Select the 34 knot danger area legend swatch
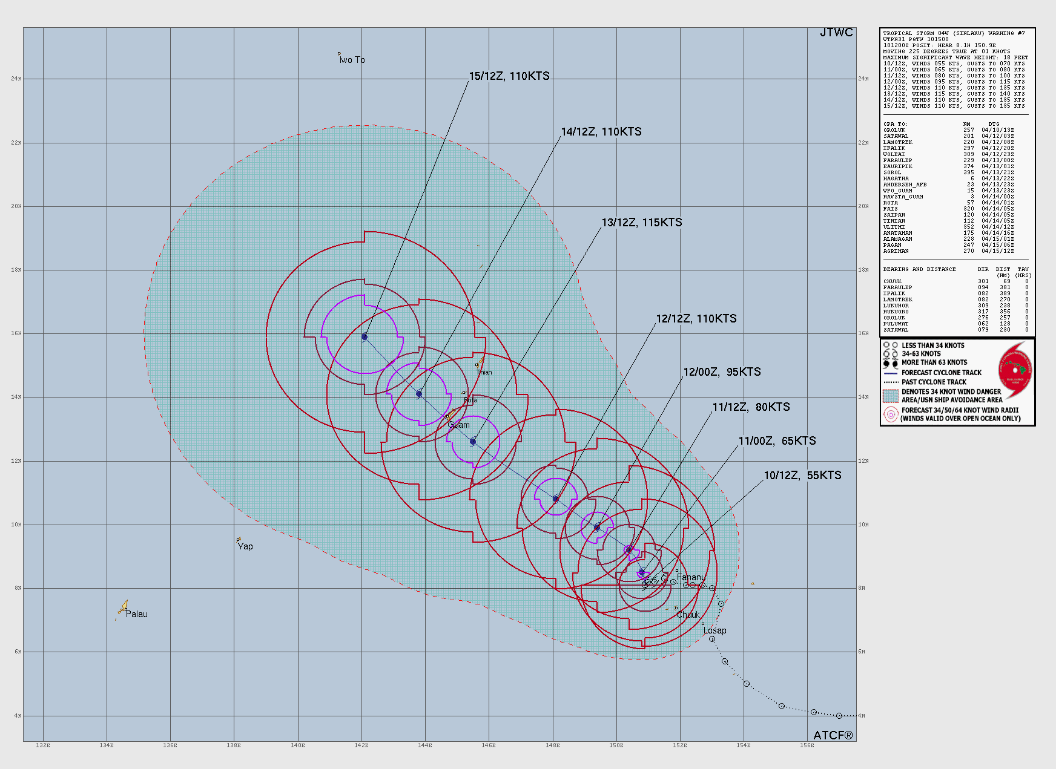This screenshot has height=769, width=1056. click(x=890, y=396)
